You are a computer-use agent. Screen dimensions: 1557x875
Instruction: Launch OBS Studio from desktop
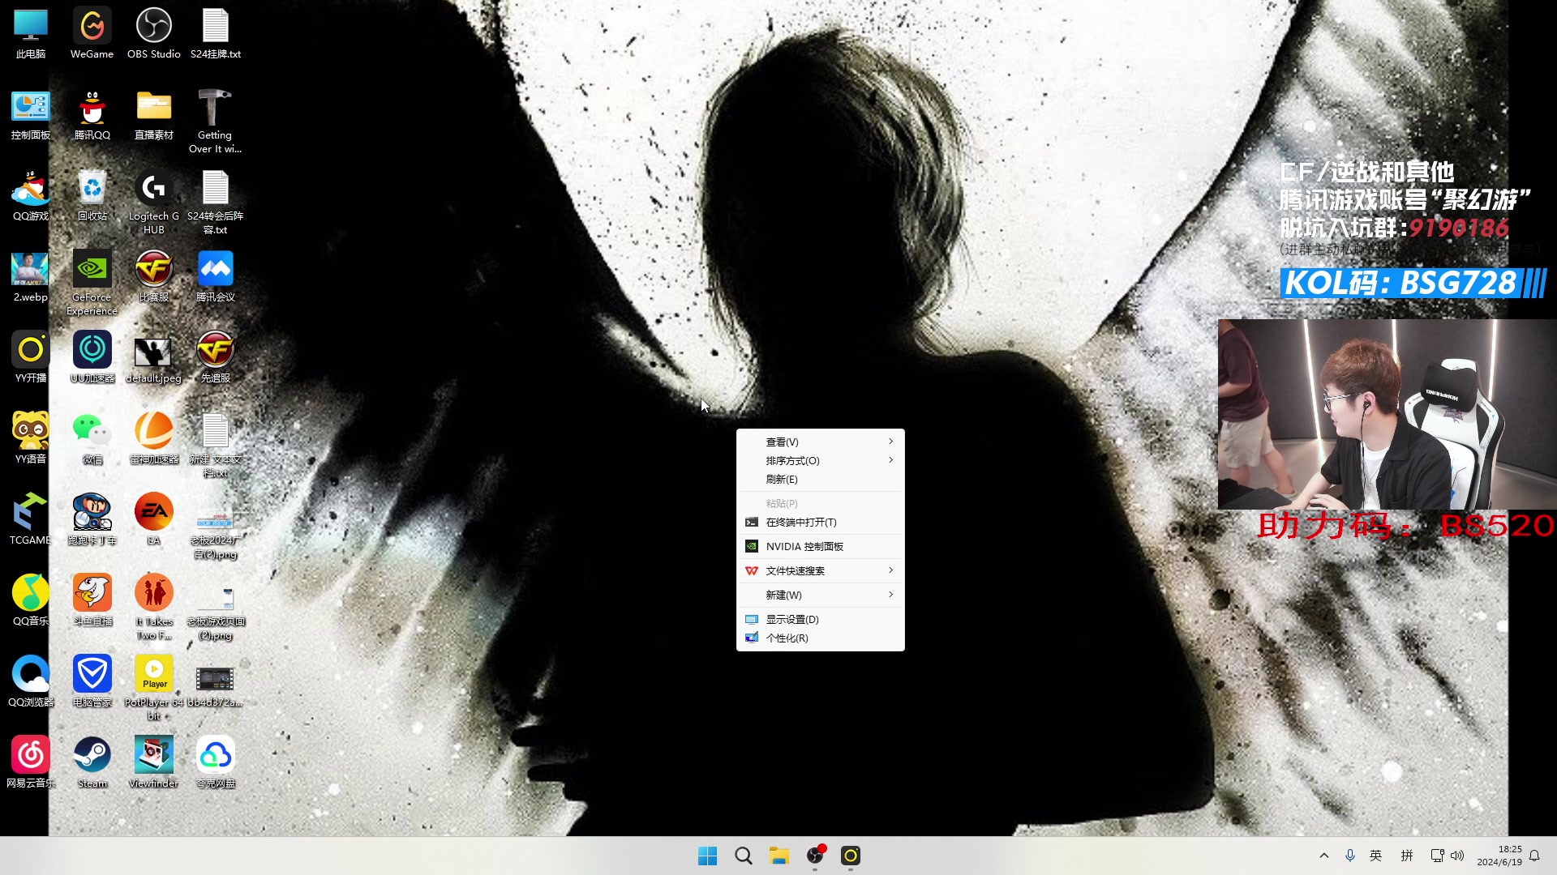[153, 34]
